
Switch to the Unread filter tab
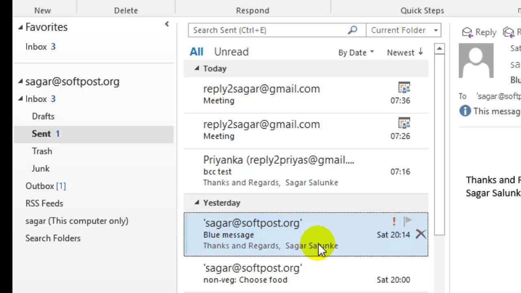click(231, 52)
